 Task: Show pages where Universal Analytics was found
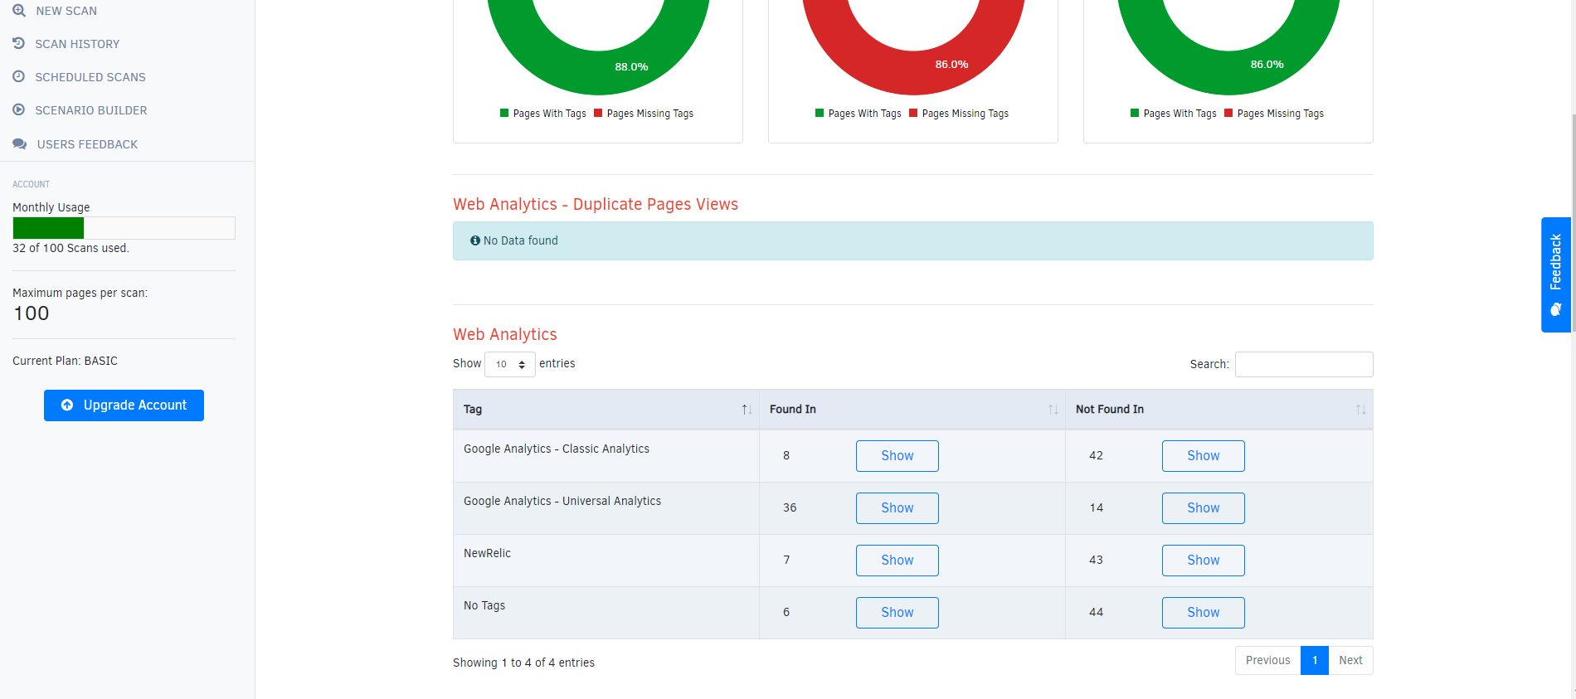coord(897,508)
